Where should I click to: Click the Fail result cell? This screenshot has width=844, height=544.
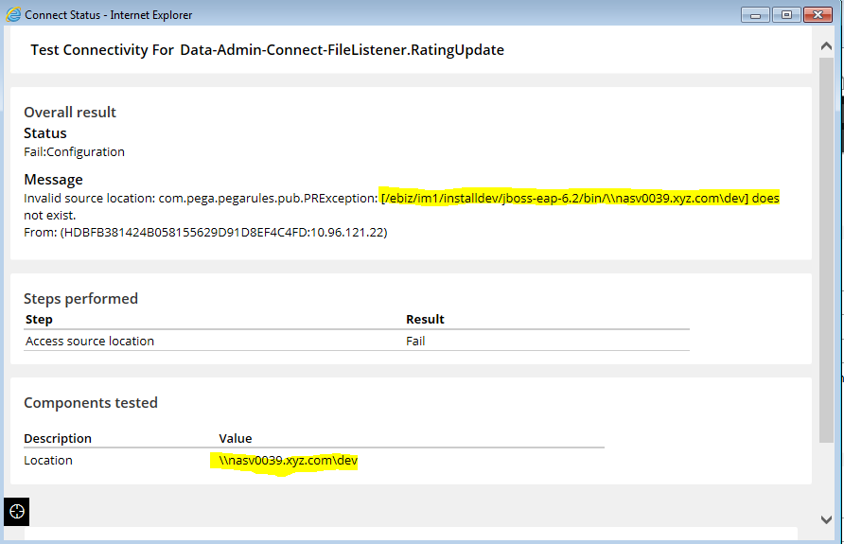(x=415, y=341)
